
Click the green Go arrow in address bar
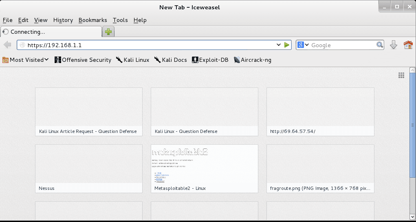tap(286, 45)
